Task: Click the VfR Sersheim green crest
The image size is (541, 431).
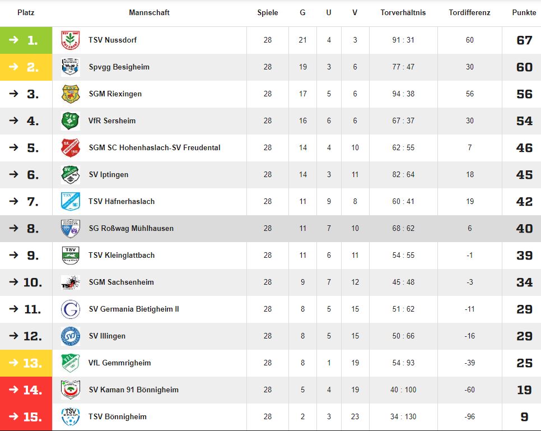Action: click(71, 121)
